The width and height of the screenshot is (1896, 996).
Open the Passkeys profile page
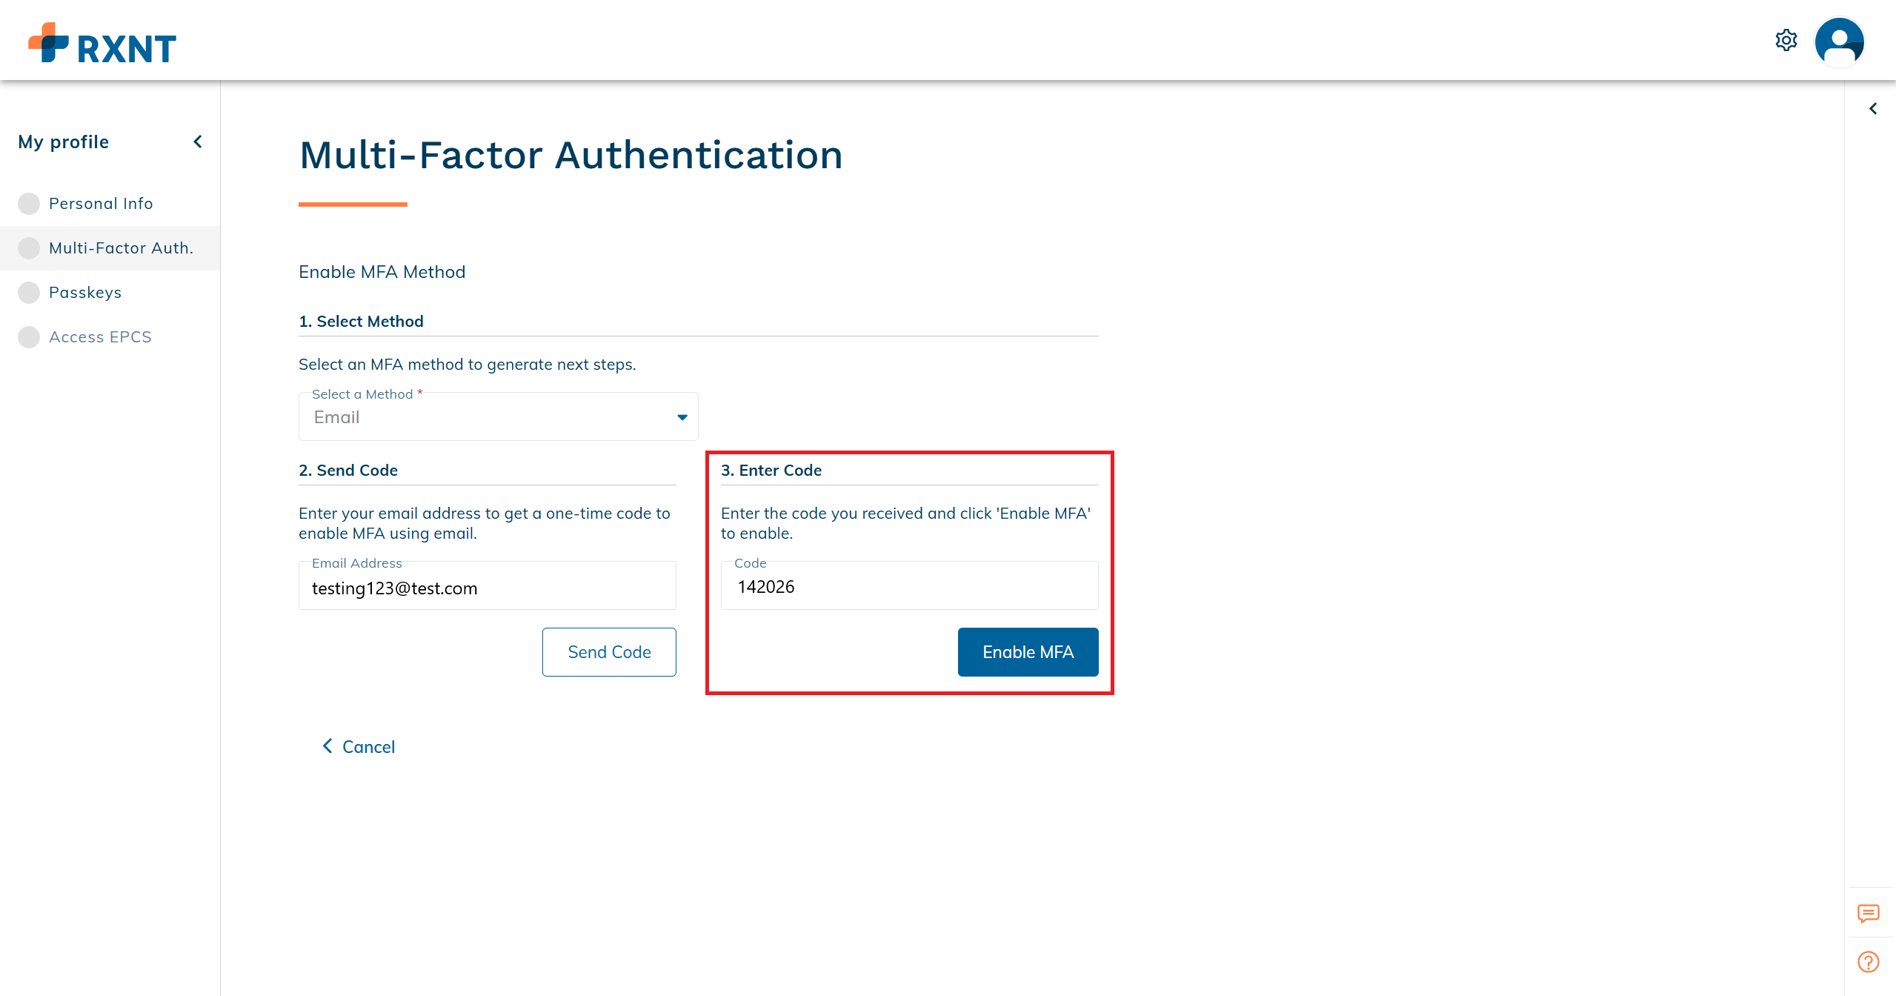85,293
